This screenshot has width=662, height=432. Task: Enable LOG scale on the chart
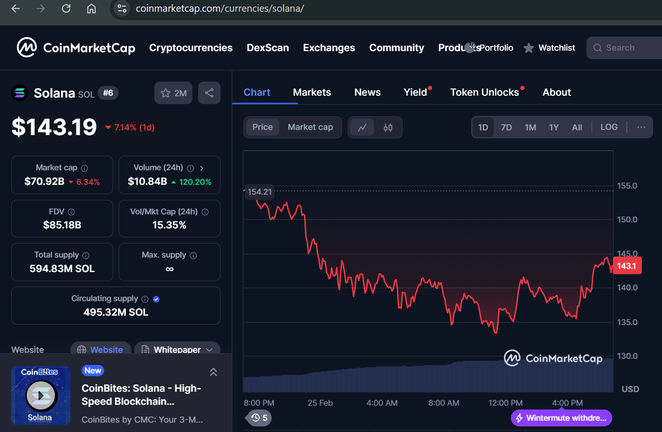609,127
